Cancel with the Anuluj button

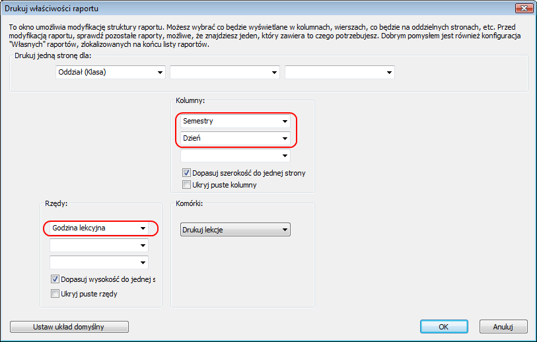coord(503,327)
